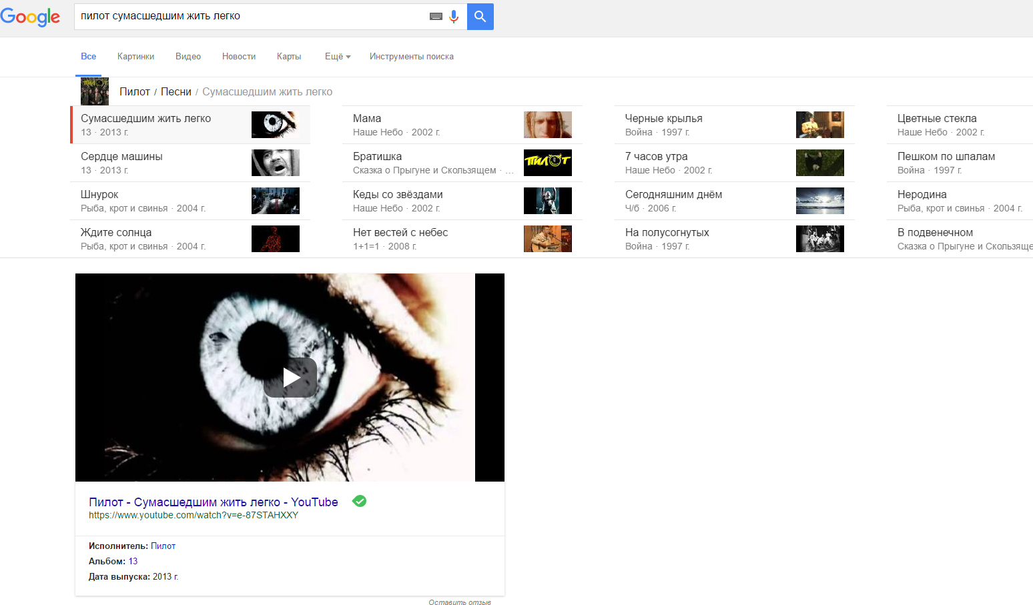This screenshot has width=1033, height=605.
Task: Click Пилот in the breadcrumb
Action: point(135,92)
